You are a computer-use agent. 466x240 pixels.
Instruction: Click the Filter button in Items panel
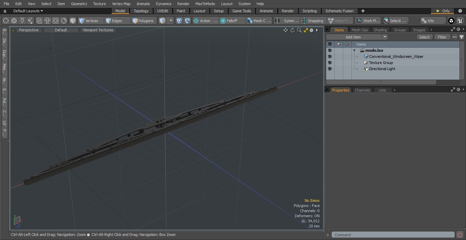point(442,37)
